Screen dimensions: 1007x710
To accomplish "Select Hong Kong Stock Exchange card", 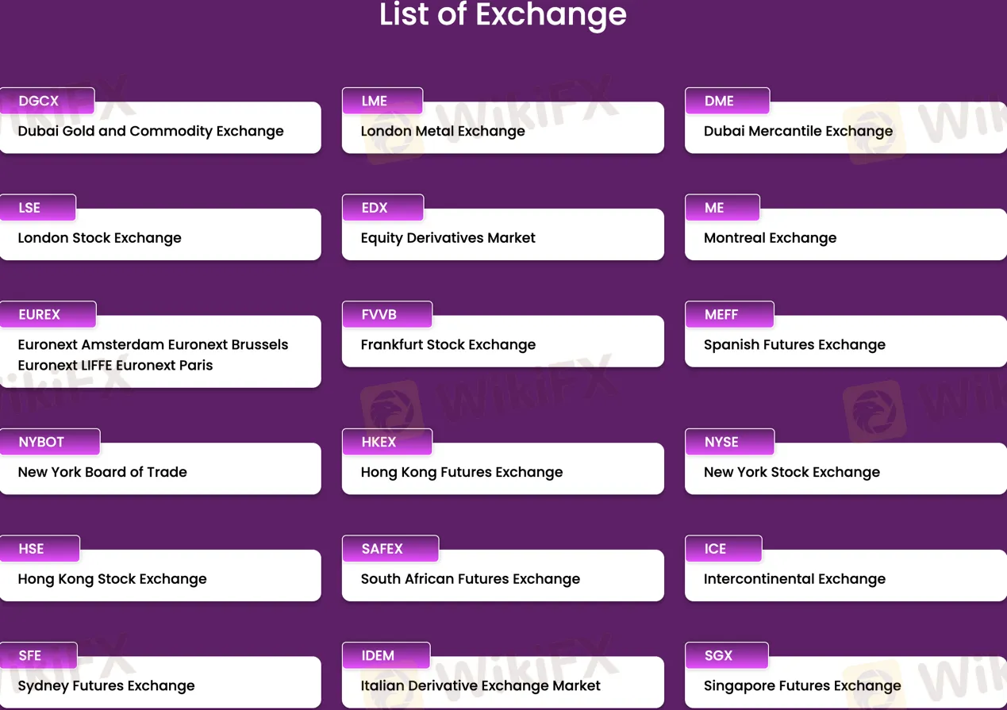I will 159,579.
